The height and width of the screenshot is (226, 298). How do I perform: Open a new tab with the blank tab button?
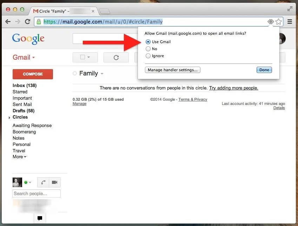pos(105,11)
